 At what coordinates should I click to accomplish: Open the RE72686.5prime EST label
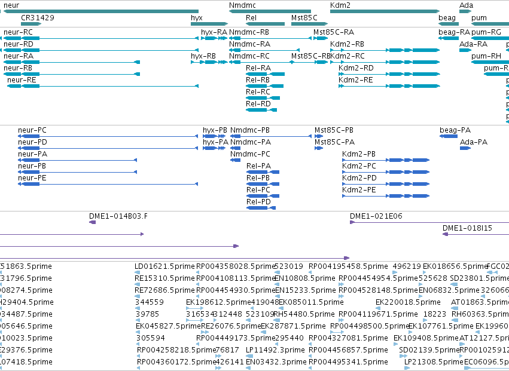[164, 290]
